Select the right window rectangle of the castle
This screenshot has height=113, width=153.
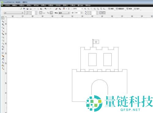(107, 60)
